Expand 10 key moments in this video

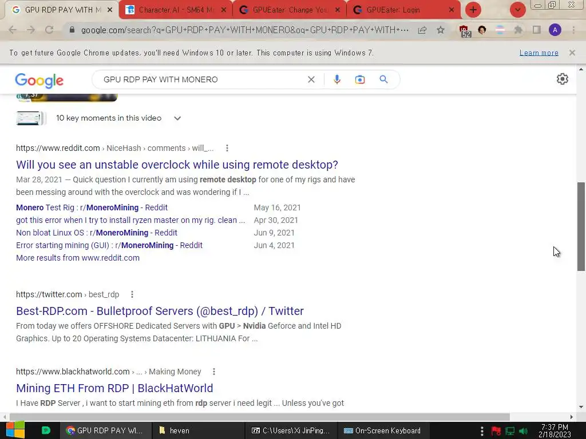click(x=177, y=118)
